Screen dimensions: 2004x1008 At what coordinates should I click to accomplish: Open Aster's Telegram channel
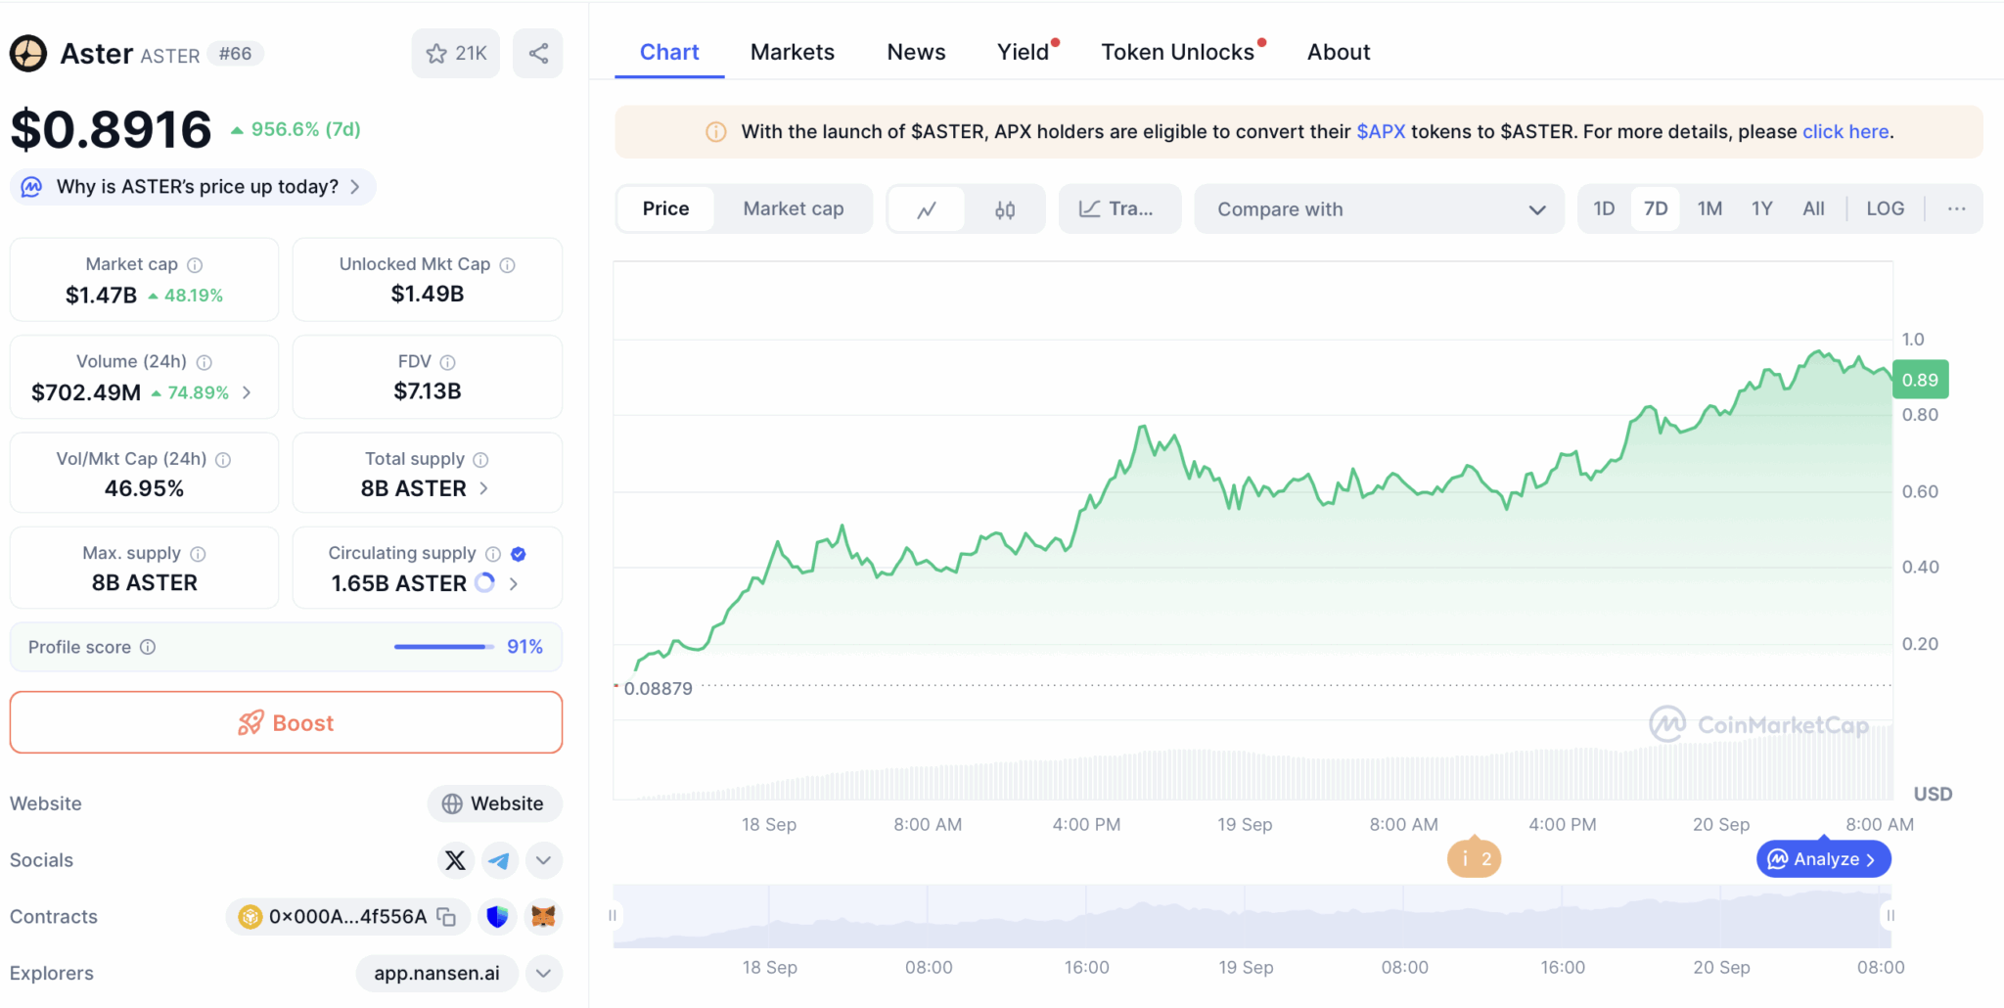(499, 860)
